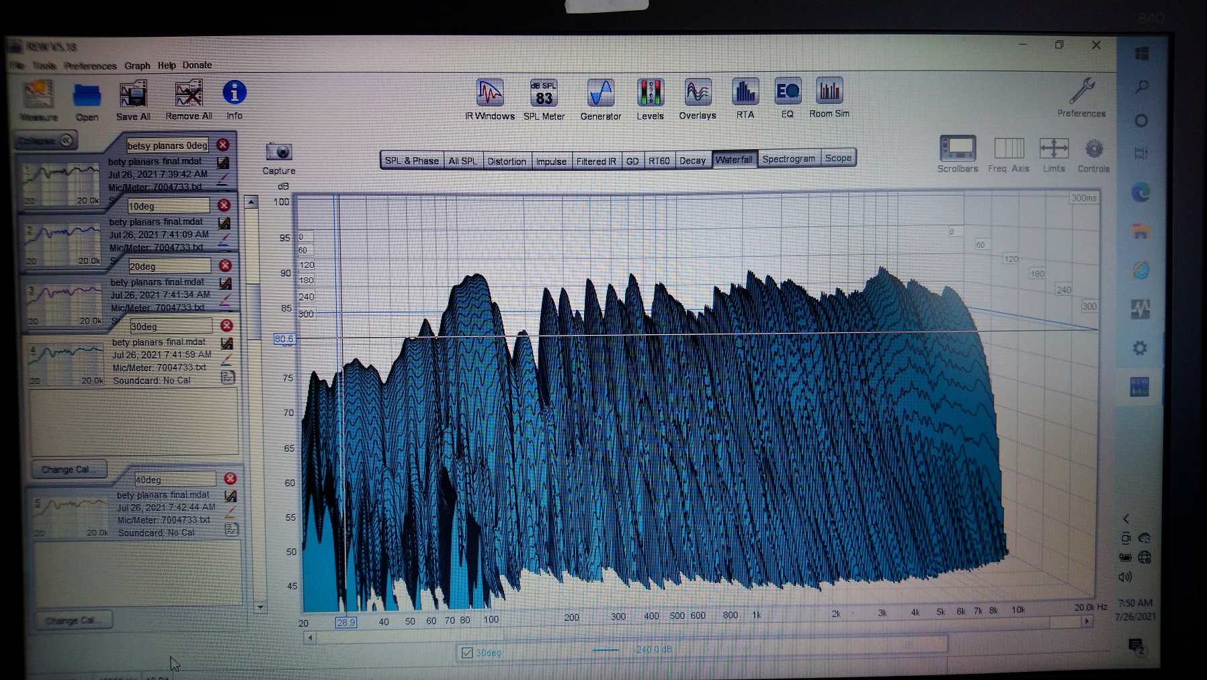Viewport: 1207px width, 680px height.
Task: Open the Info window
Action: click(234, 99)
